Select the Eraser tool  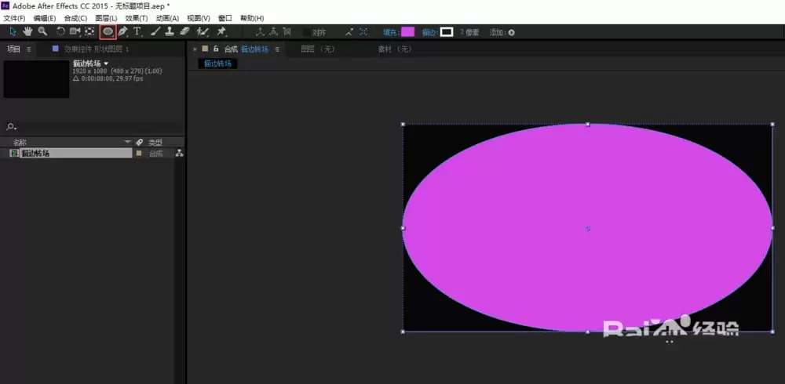pos(184,32)
